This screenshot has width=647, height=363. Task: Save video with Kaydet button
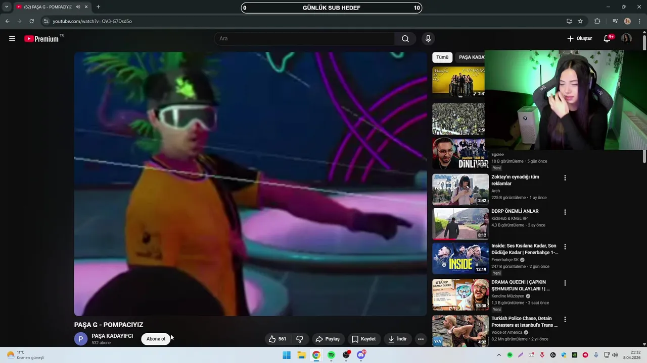click(364, 339)
